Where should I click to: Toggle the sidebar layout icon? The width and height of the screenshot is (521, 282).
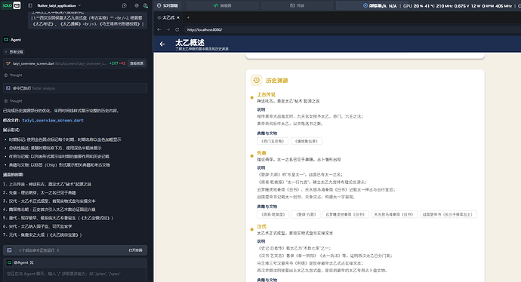click(x=30, y=5)
